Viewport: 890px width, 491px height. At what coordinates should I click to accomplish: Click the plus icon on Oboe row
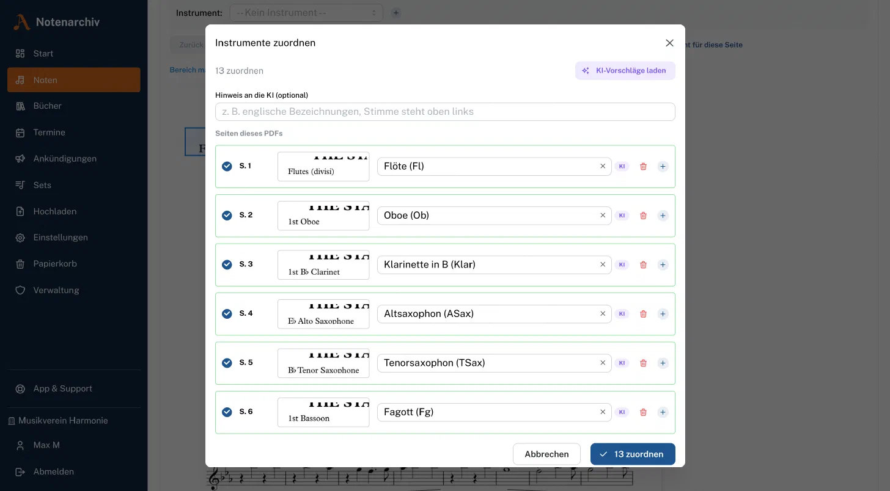point(663,216)
